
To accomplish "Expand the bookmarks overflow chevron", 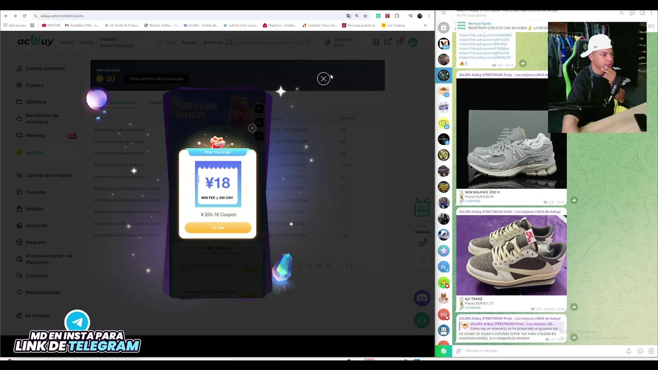I will pos(425,25).
